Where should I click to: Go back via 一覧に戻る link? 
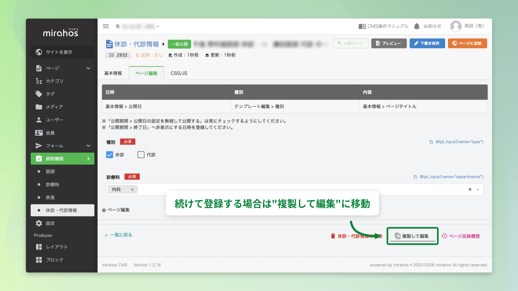click(118, 235)
